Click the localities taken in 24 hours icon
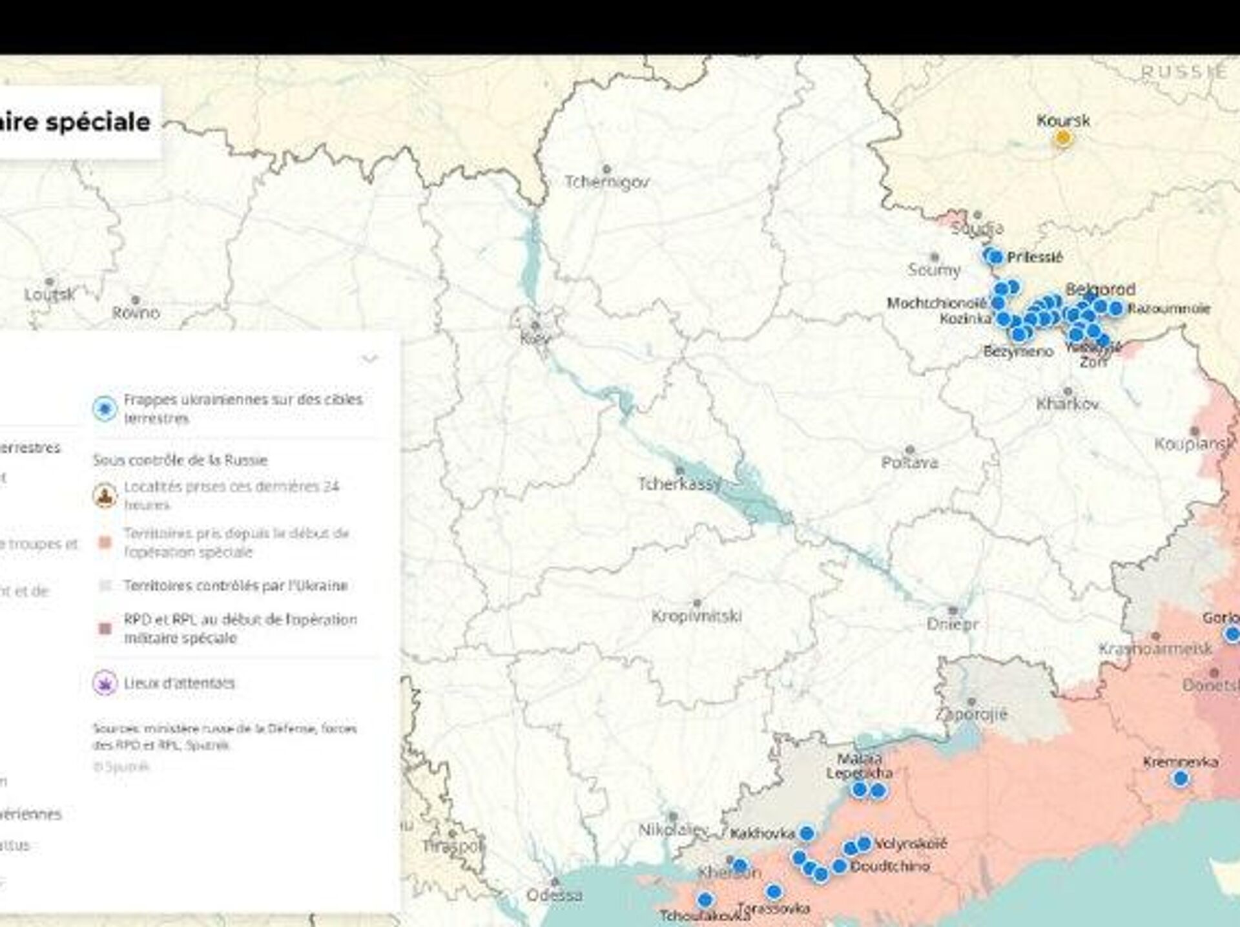This screenshot has height=927, width=1240. [x=105, y=495]
